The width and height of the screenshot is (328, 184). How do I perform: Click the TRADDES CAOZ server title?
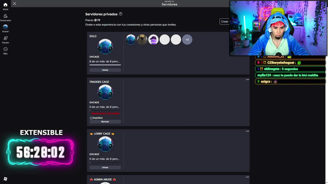pos(99,82)
